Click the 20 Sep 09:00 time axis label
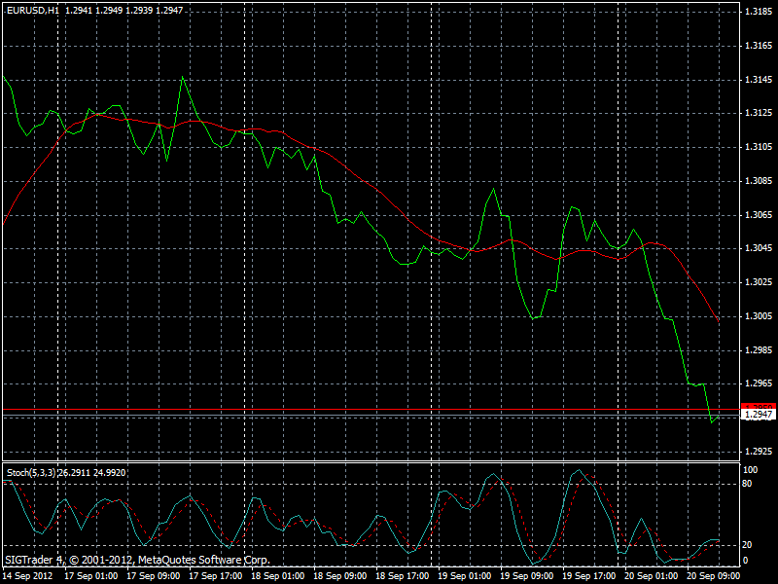This screenshot has height=584, width=778. [714, 576]
